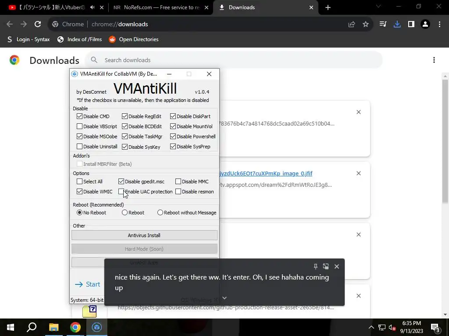Remove the githubusercontent download entry
The image size is (449, 336).
(359, 296)
